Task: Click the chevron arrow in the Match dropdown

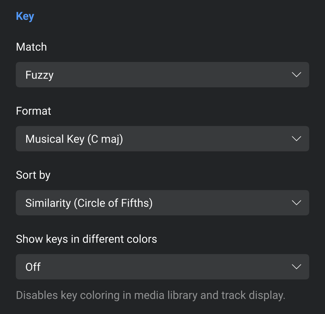Action: pyautogui.click(x=296, y=75)
